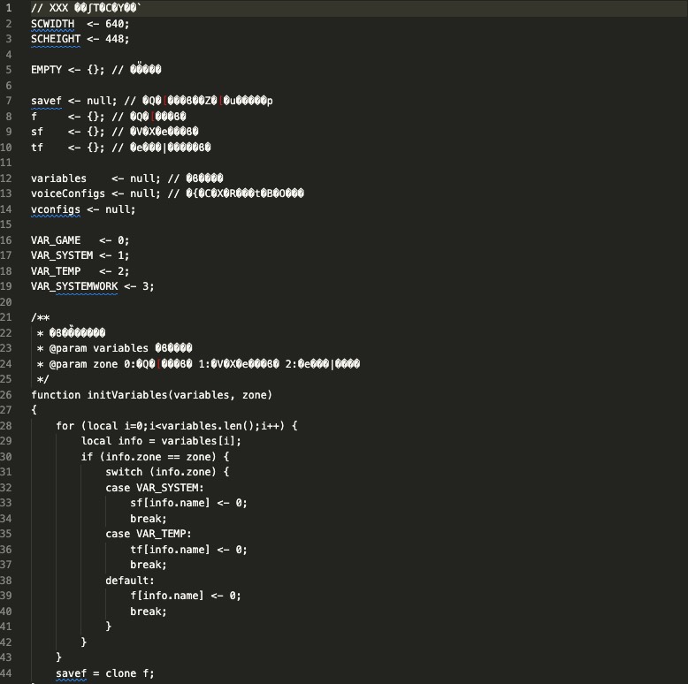This screenshot has width=688, height=684.
Task: Click the switch keyword on line 31
Action: coord(123,472)
